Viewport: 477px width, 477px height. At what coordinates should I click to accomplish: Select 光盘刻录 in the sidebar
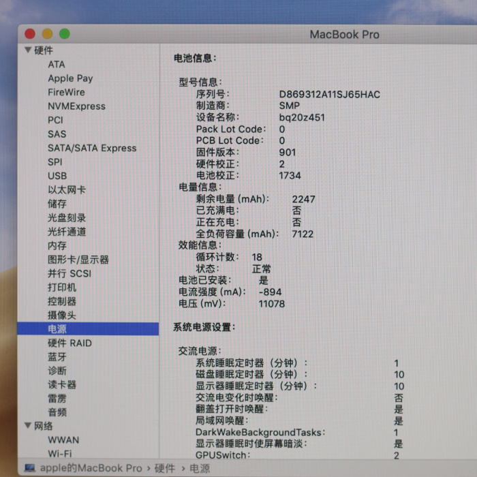[x=67, y=218]
